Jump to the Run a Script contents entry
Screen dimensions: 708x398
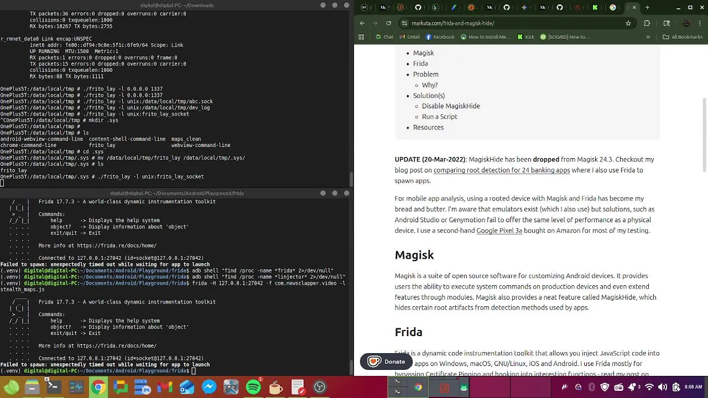click(439, 117)
